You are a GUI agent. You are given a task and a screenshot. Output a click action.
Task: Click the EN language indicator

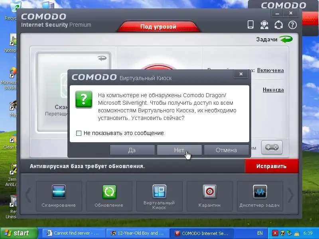point(260,233)
